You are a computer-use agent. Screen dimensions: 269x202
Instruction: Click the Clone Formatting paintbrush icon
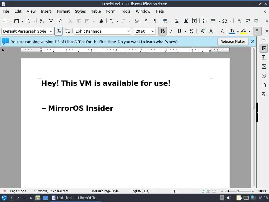pyautogui.click(x=101, y=21)
